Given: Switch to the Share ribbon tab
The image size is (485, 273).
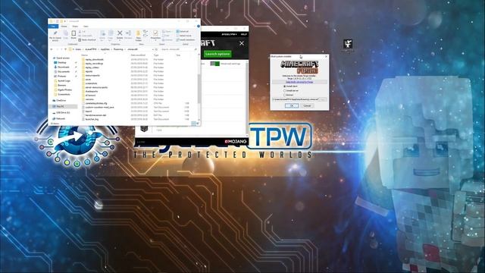Looking at the screenshot, I should click(x=75, y=27).
